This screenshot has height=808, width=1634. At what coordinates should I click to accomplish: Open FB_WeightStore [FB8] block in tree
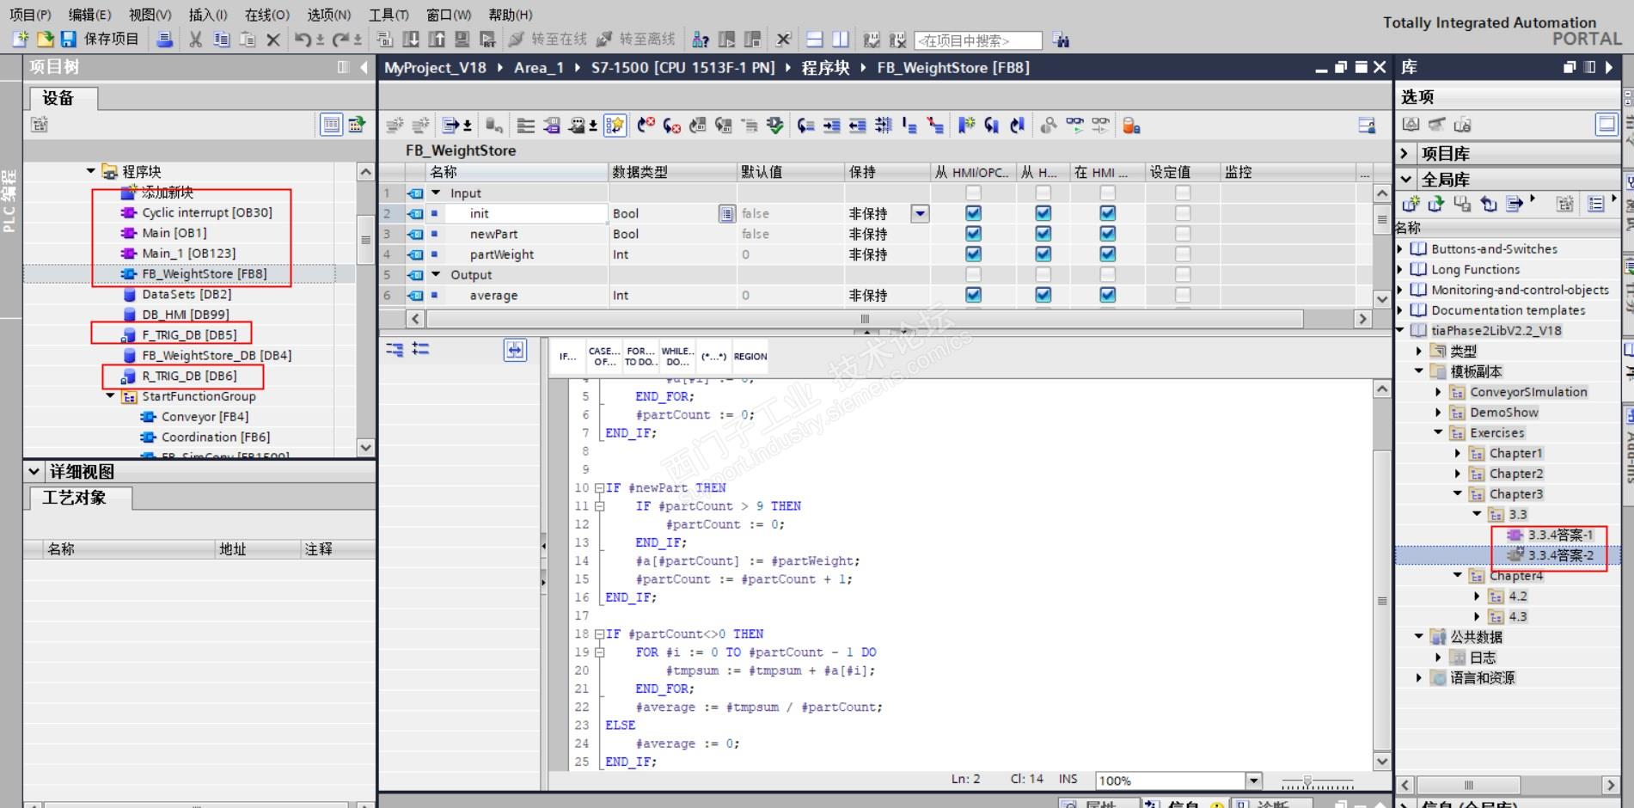[x=204, y=274]
